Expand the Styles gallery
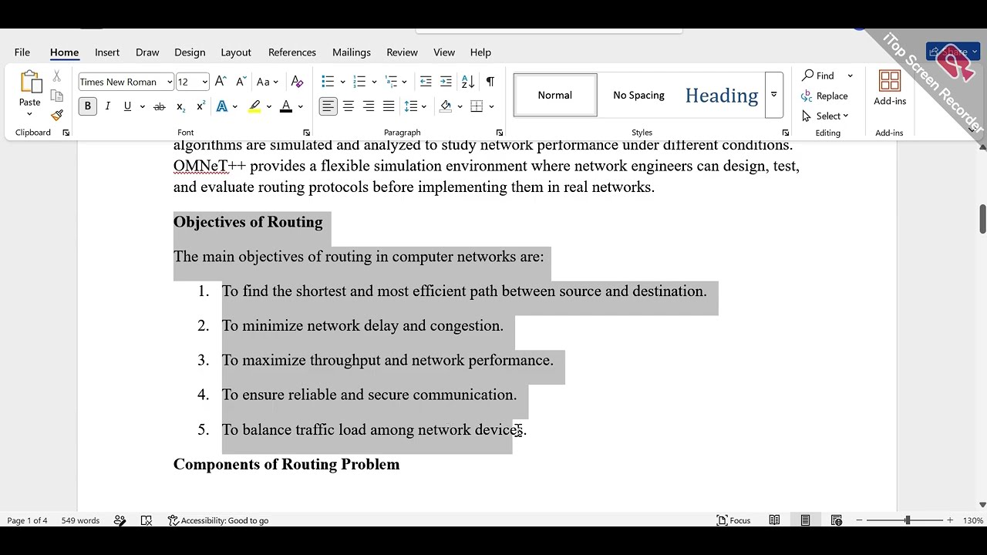This screenshot has width=987, height=555. click(773, 96)
